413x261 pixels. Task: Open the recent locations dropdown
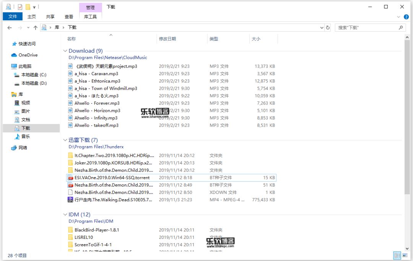(28, 27)
